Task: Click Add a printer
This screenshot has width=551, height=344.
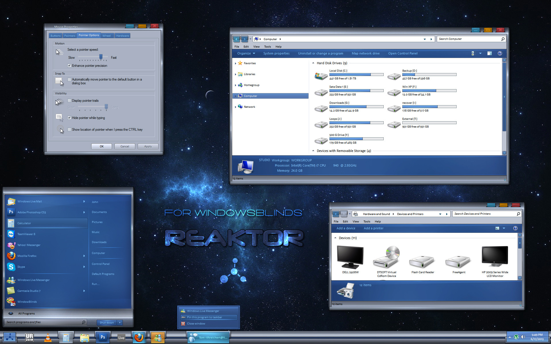Action: (373, 228)
